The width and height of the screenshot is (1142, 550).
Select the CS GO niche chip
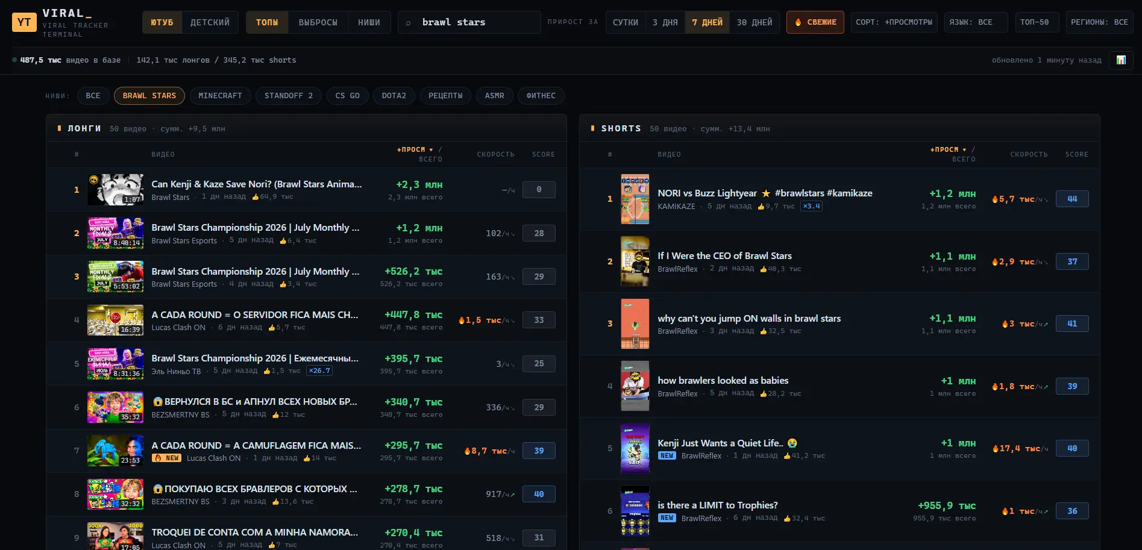347,96
